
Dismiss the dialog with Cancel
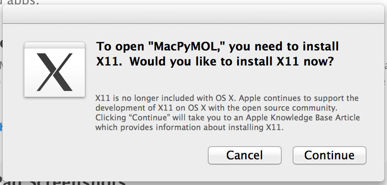click(x=245, y=155)
